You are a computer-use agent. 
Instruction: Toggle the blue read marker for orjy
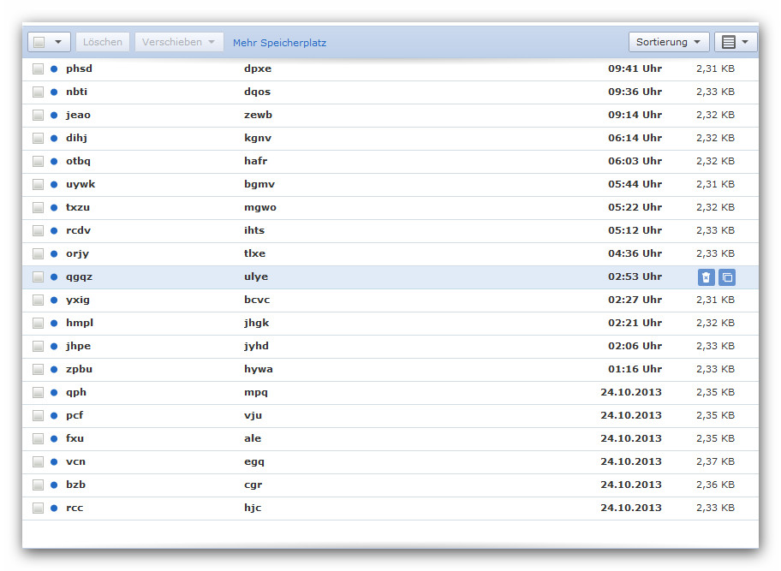(x=54, y=254)
